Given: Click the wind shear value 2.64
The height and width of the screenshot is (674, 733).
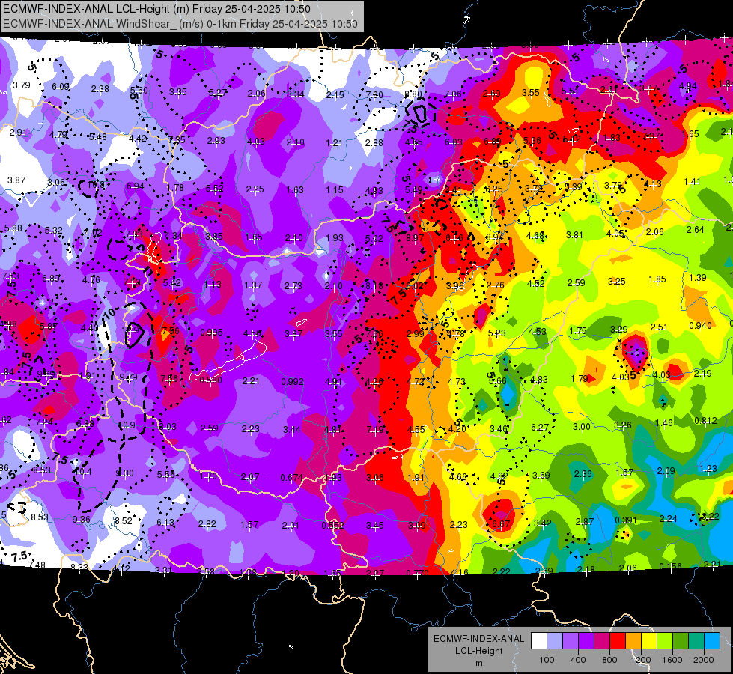Looking at the screenshot, I should (695, 229).
